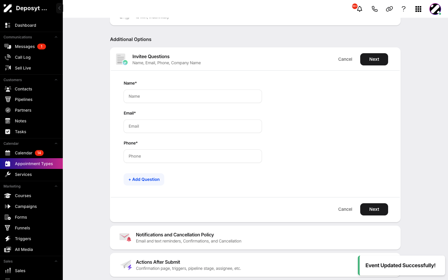The height and width of the screenshot is (280, 448).
Task: Click the Campaigns play icon
Action: pos(8,206)
